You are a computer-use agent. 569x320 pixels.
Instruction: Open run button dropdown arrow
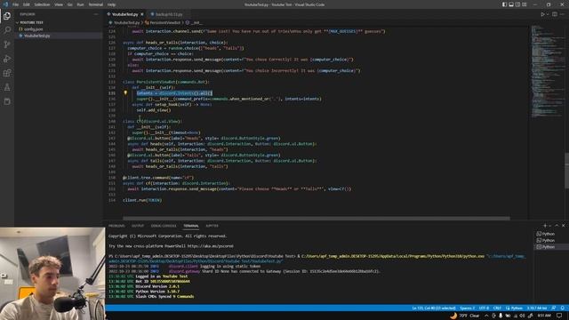(548, 14)
